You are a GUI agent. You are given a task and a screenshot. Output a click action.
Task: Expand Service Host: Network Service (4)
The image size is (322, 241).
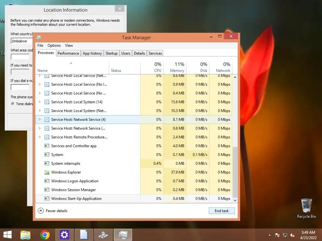[x=40, y=120]
